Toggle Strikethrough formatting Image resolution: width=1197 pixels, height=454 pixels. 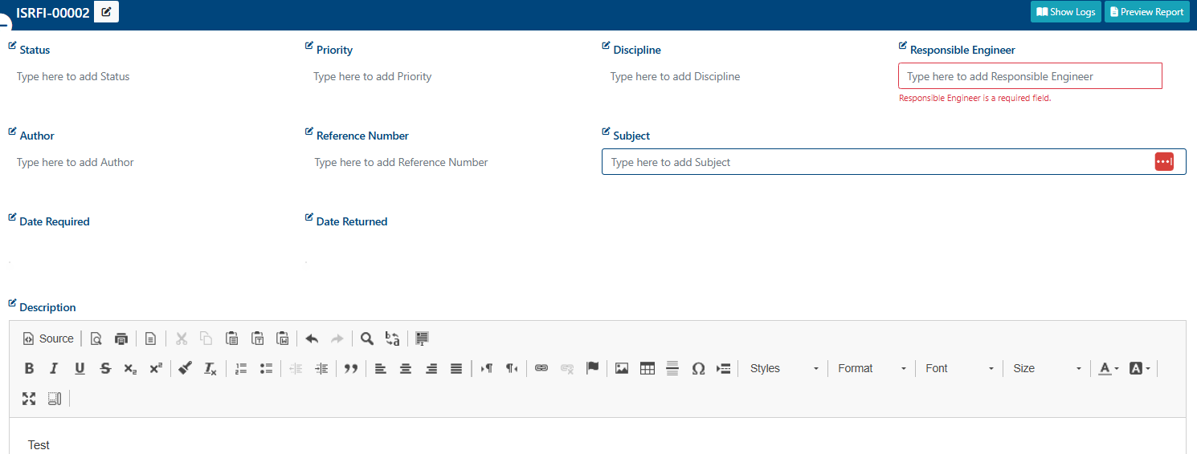[x=105, y=368]
